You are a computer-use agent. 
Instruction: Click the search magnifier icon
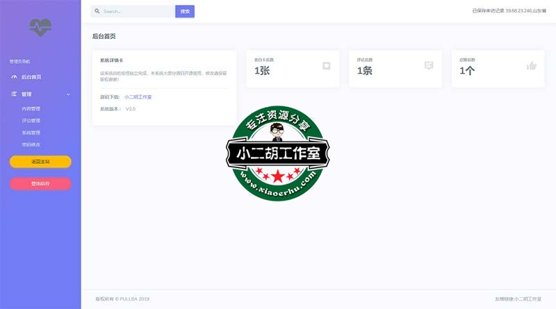pos(97,12)
